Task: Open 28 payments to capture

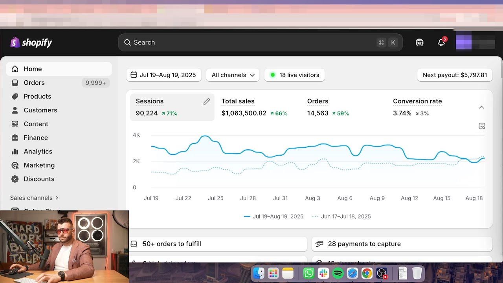Action: point(402,244)
